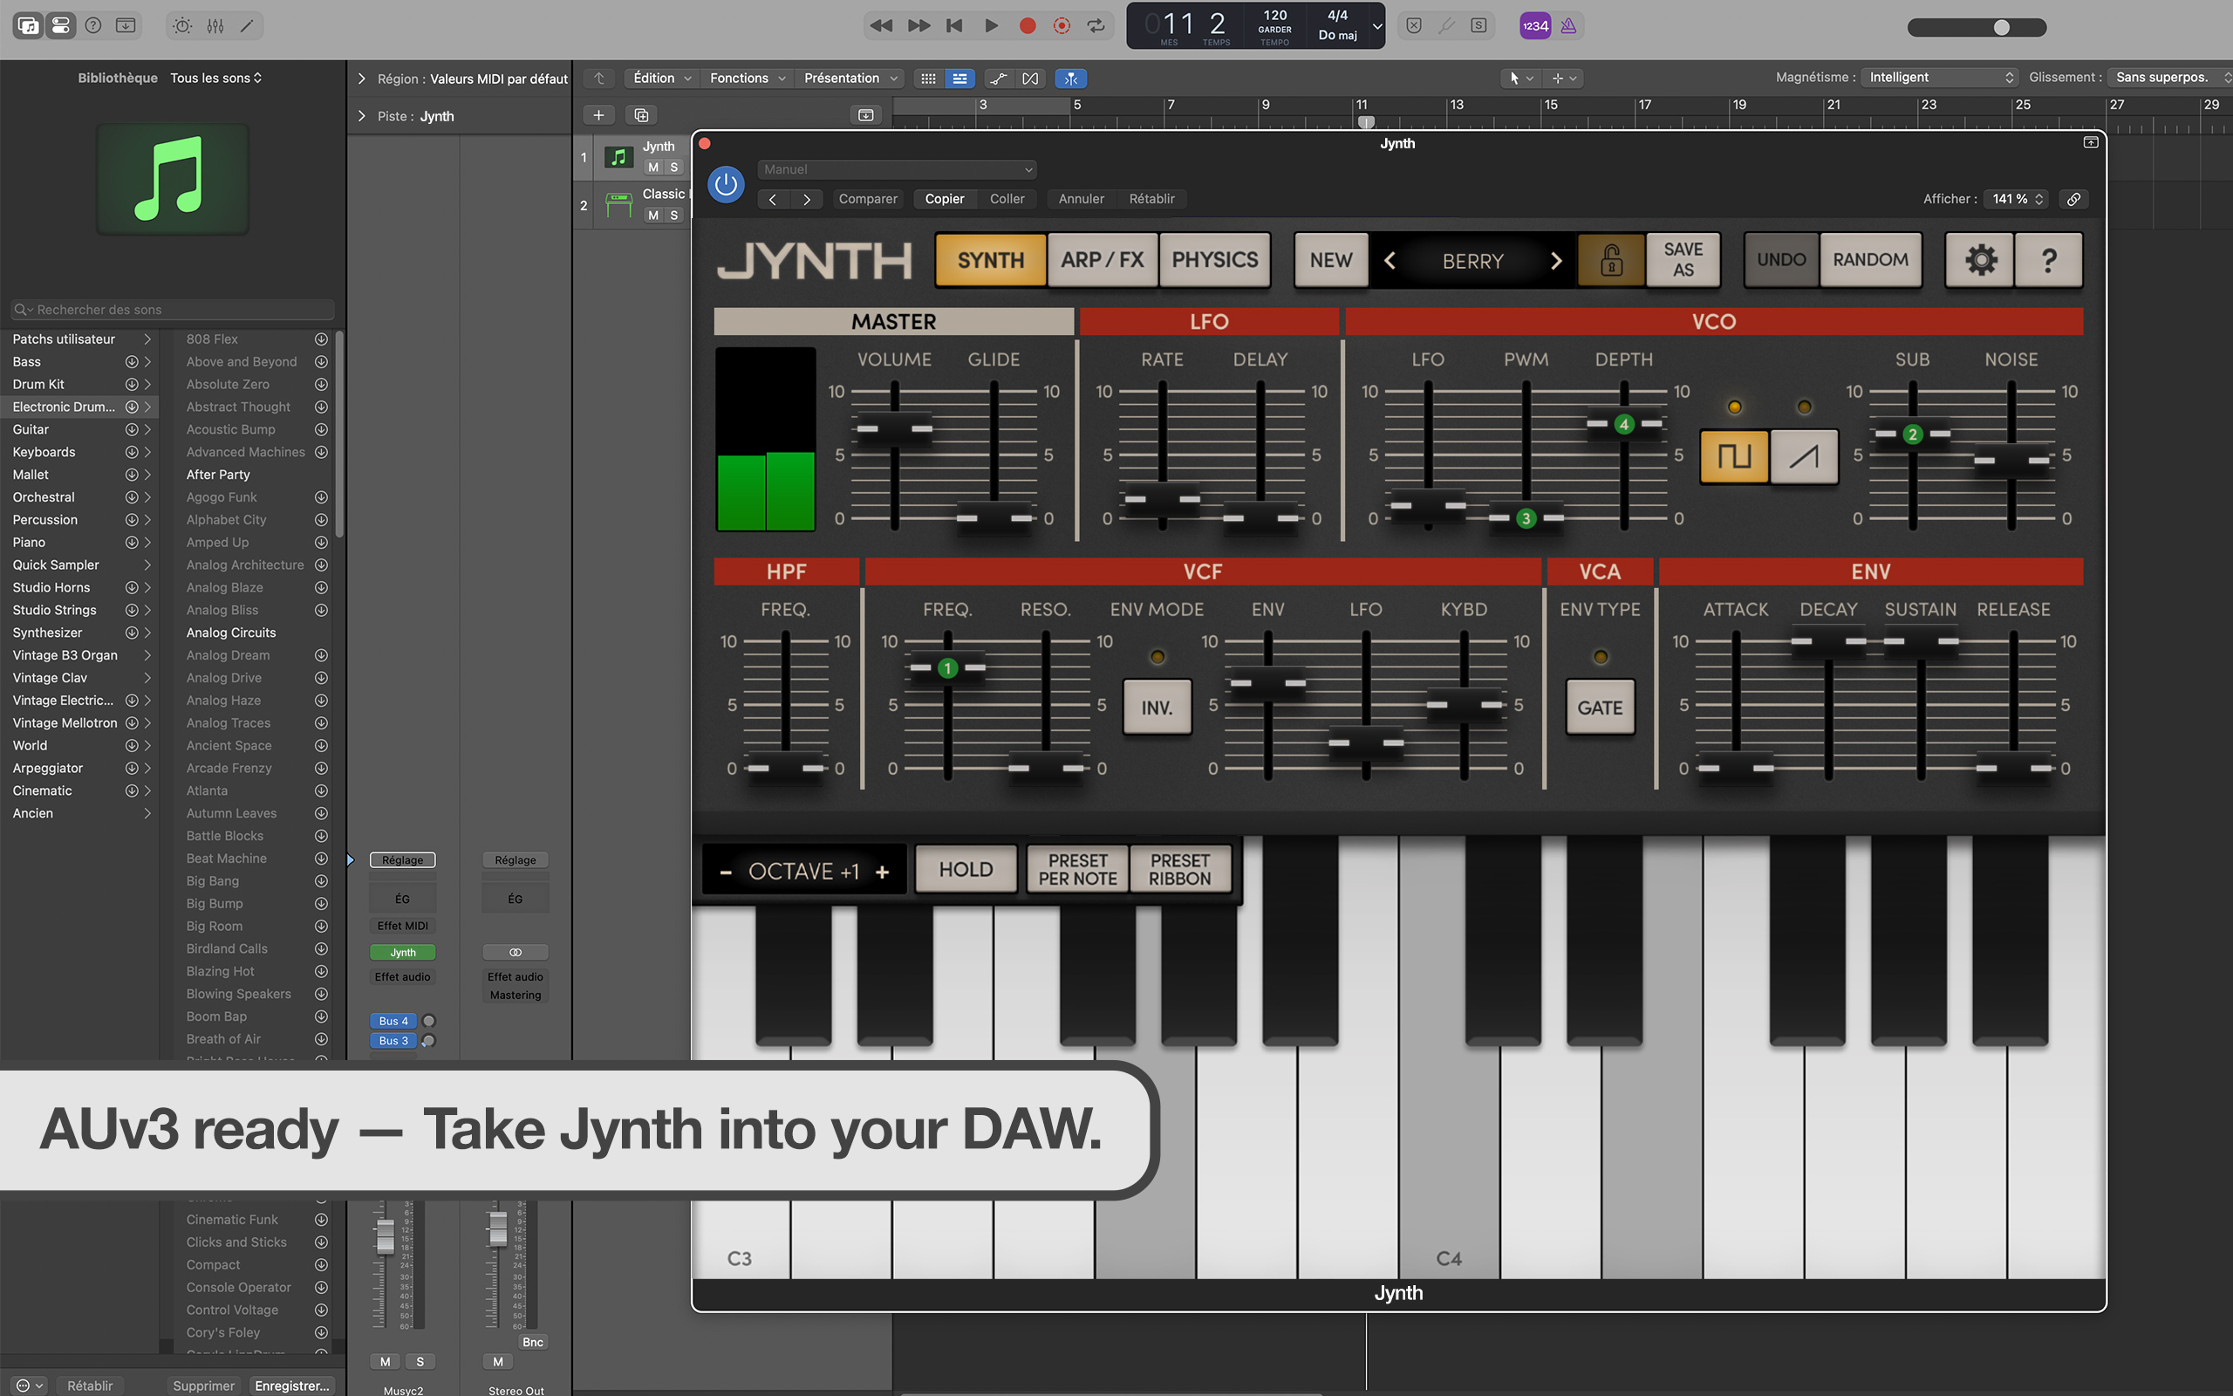Image resolution: width=2233 pixels, height=1396 pixels.
Task: Click the duplicate track icon
Action: pos(641,115)
